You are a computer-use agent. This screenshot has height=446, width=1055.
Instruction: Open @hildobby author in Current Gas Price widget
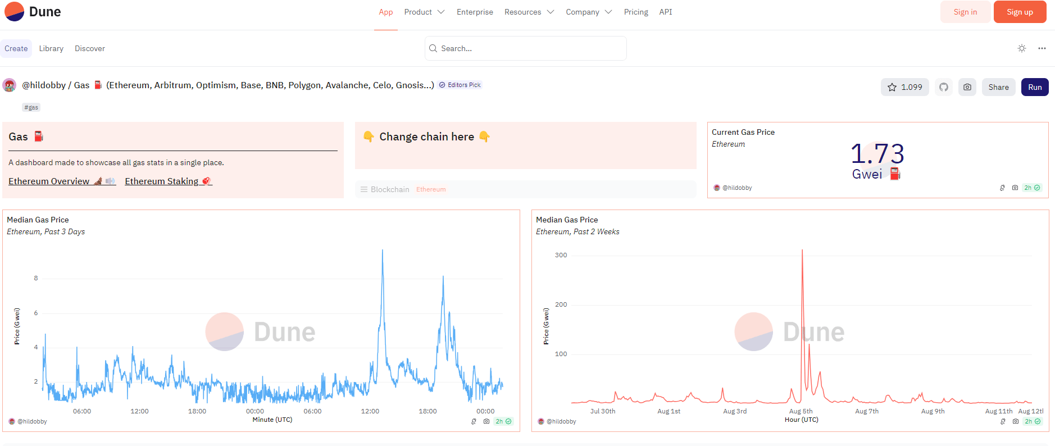733,188
